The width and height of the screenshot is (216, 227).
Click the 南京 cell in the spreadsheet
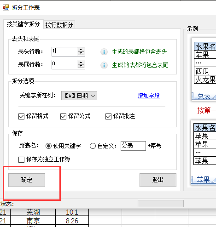coord(33,221)
